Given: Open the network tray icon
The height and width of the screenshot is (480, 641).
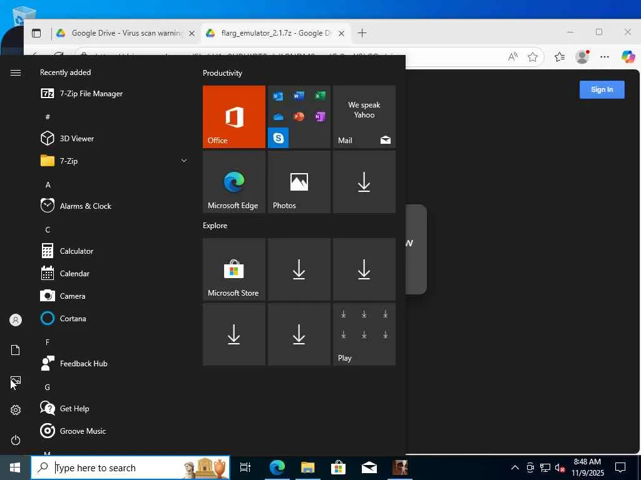Looking at the screenshot, I should click(545, 467).
